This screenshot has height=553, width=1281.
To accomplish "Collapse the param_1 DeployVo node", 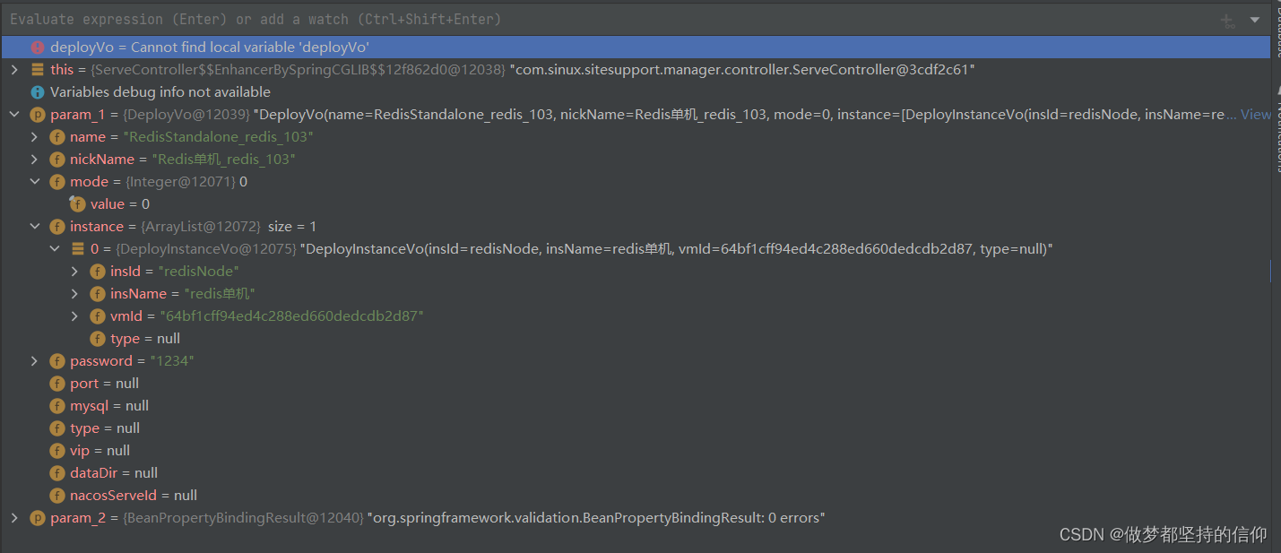I will point(13,115).
